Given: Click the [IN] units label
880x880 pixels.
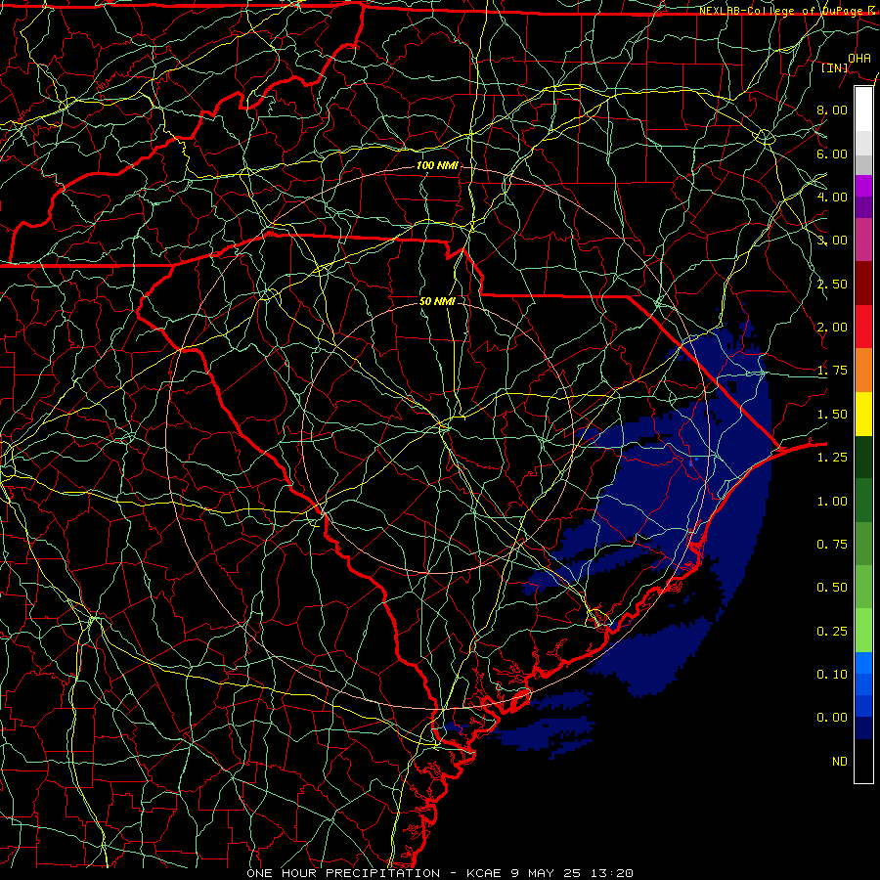Looking at the screenshot, I should click(x=834, y=67).
